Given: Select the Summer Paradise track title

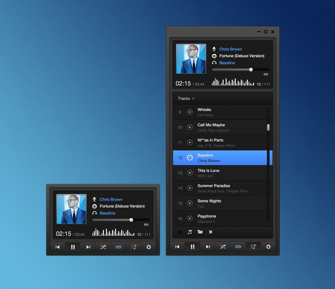Looking at the screenshot, I should click(x=214, y=186).
